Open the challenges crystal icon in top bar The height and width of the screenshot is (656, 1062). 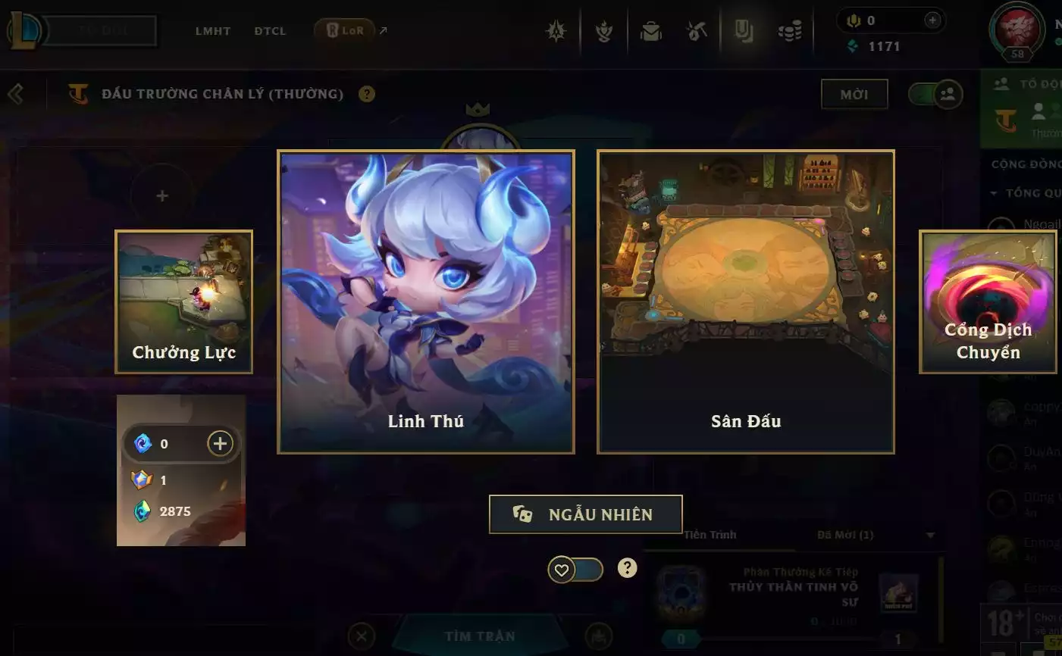(557, 31)
